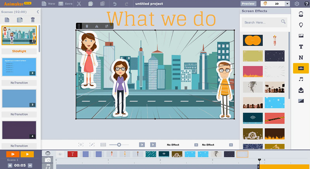The height and width of the screenshot is (169, 310).
Task: Open the Text tool panel
Action: (x=301, y=47)
